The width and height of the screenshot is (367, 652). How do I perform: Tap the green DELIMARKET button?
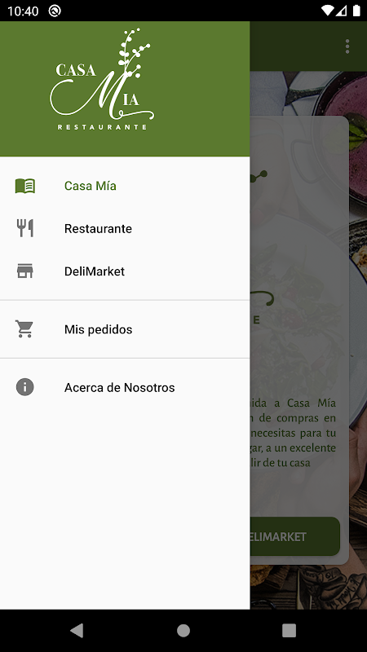[294, 536]
